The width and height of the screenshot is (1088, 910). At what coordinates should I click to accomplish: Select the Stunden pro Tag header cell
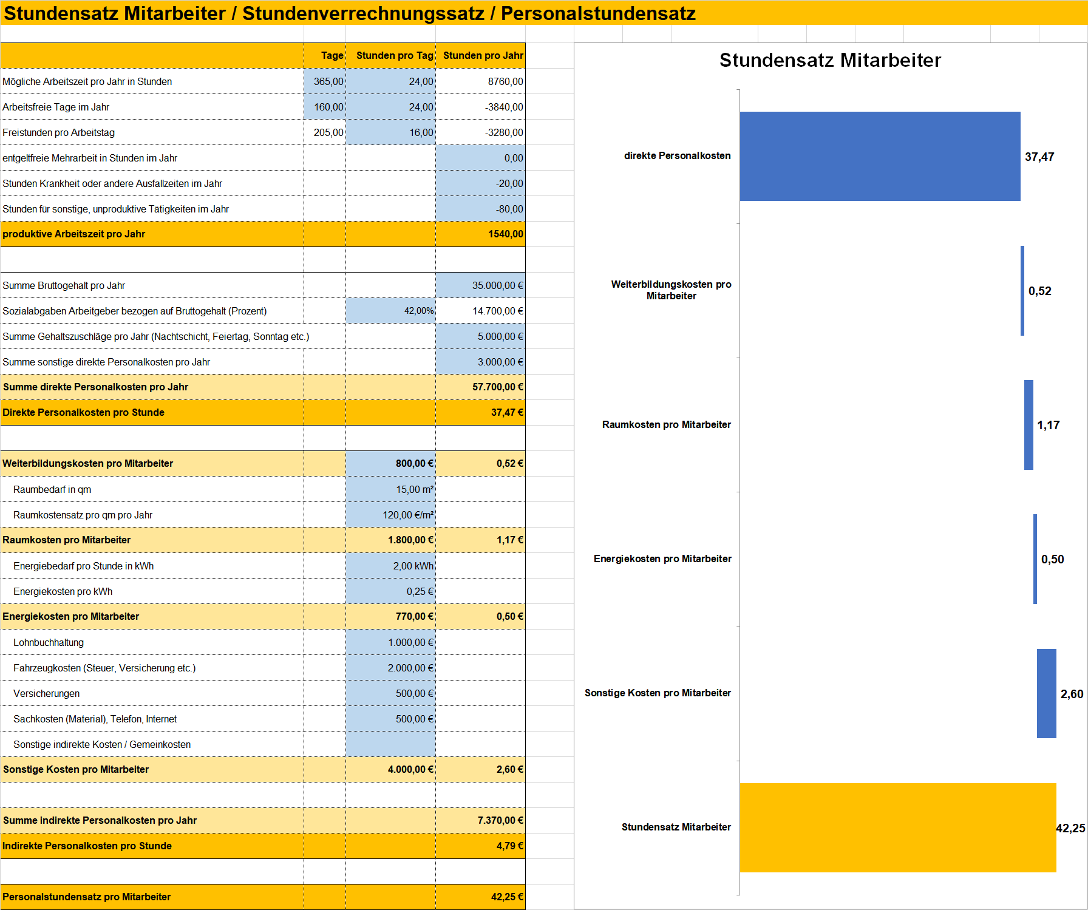pyautogui.click(x=390, y=56)
